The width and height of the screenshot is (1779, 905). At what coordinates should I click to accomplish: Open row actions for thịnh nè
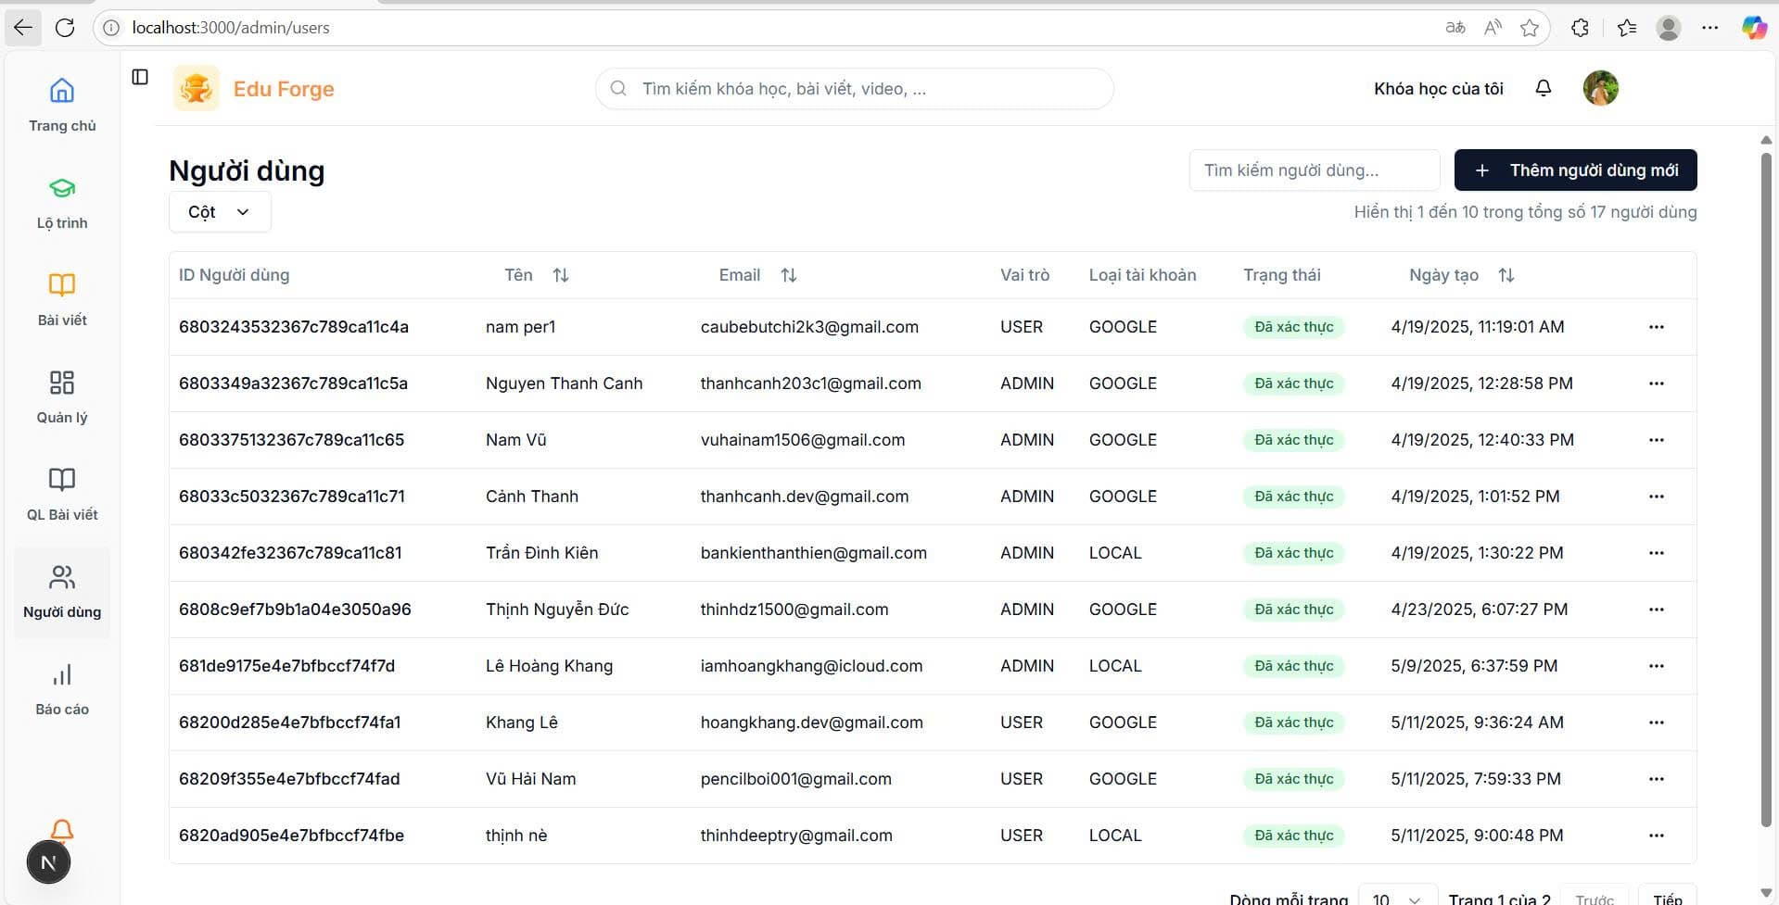(1657, 836)
